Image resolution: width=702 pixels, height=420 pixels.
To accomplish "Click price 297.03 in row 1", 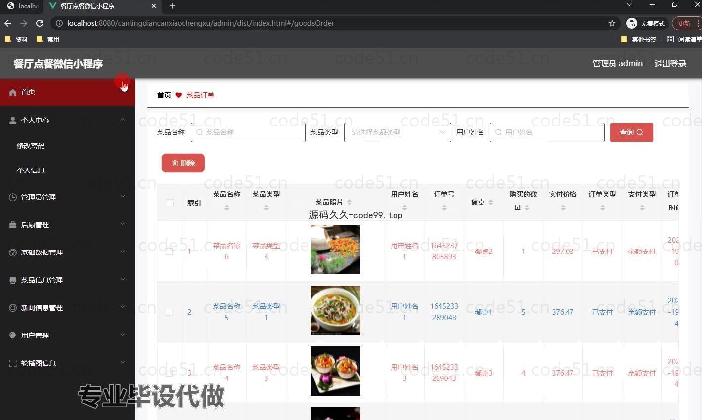I will [x=563, y=252].
